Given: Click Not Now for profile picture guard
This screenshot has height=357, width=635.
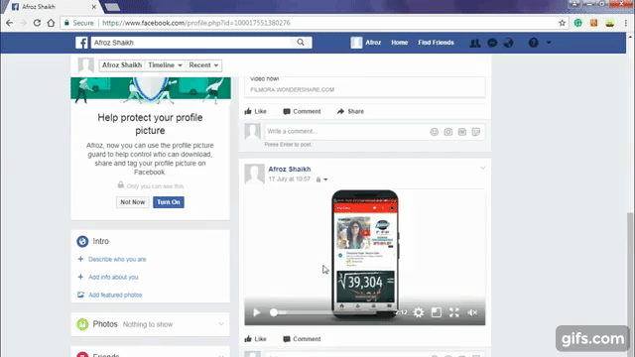Looking at the screenshot, I should tap(132, 202).
